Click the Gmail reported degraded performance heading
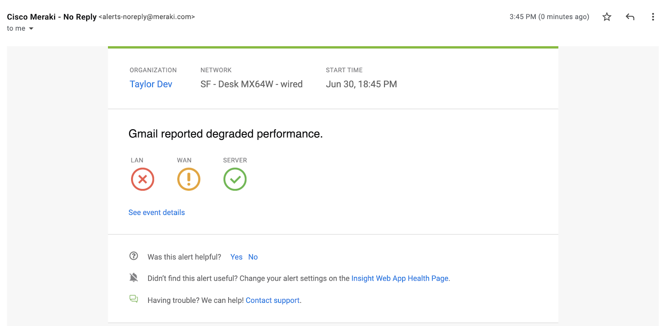 pos(226,134)
